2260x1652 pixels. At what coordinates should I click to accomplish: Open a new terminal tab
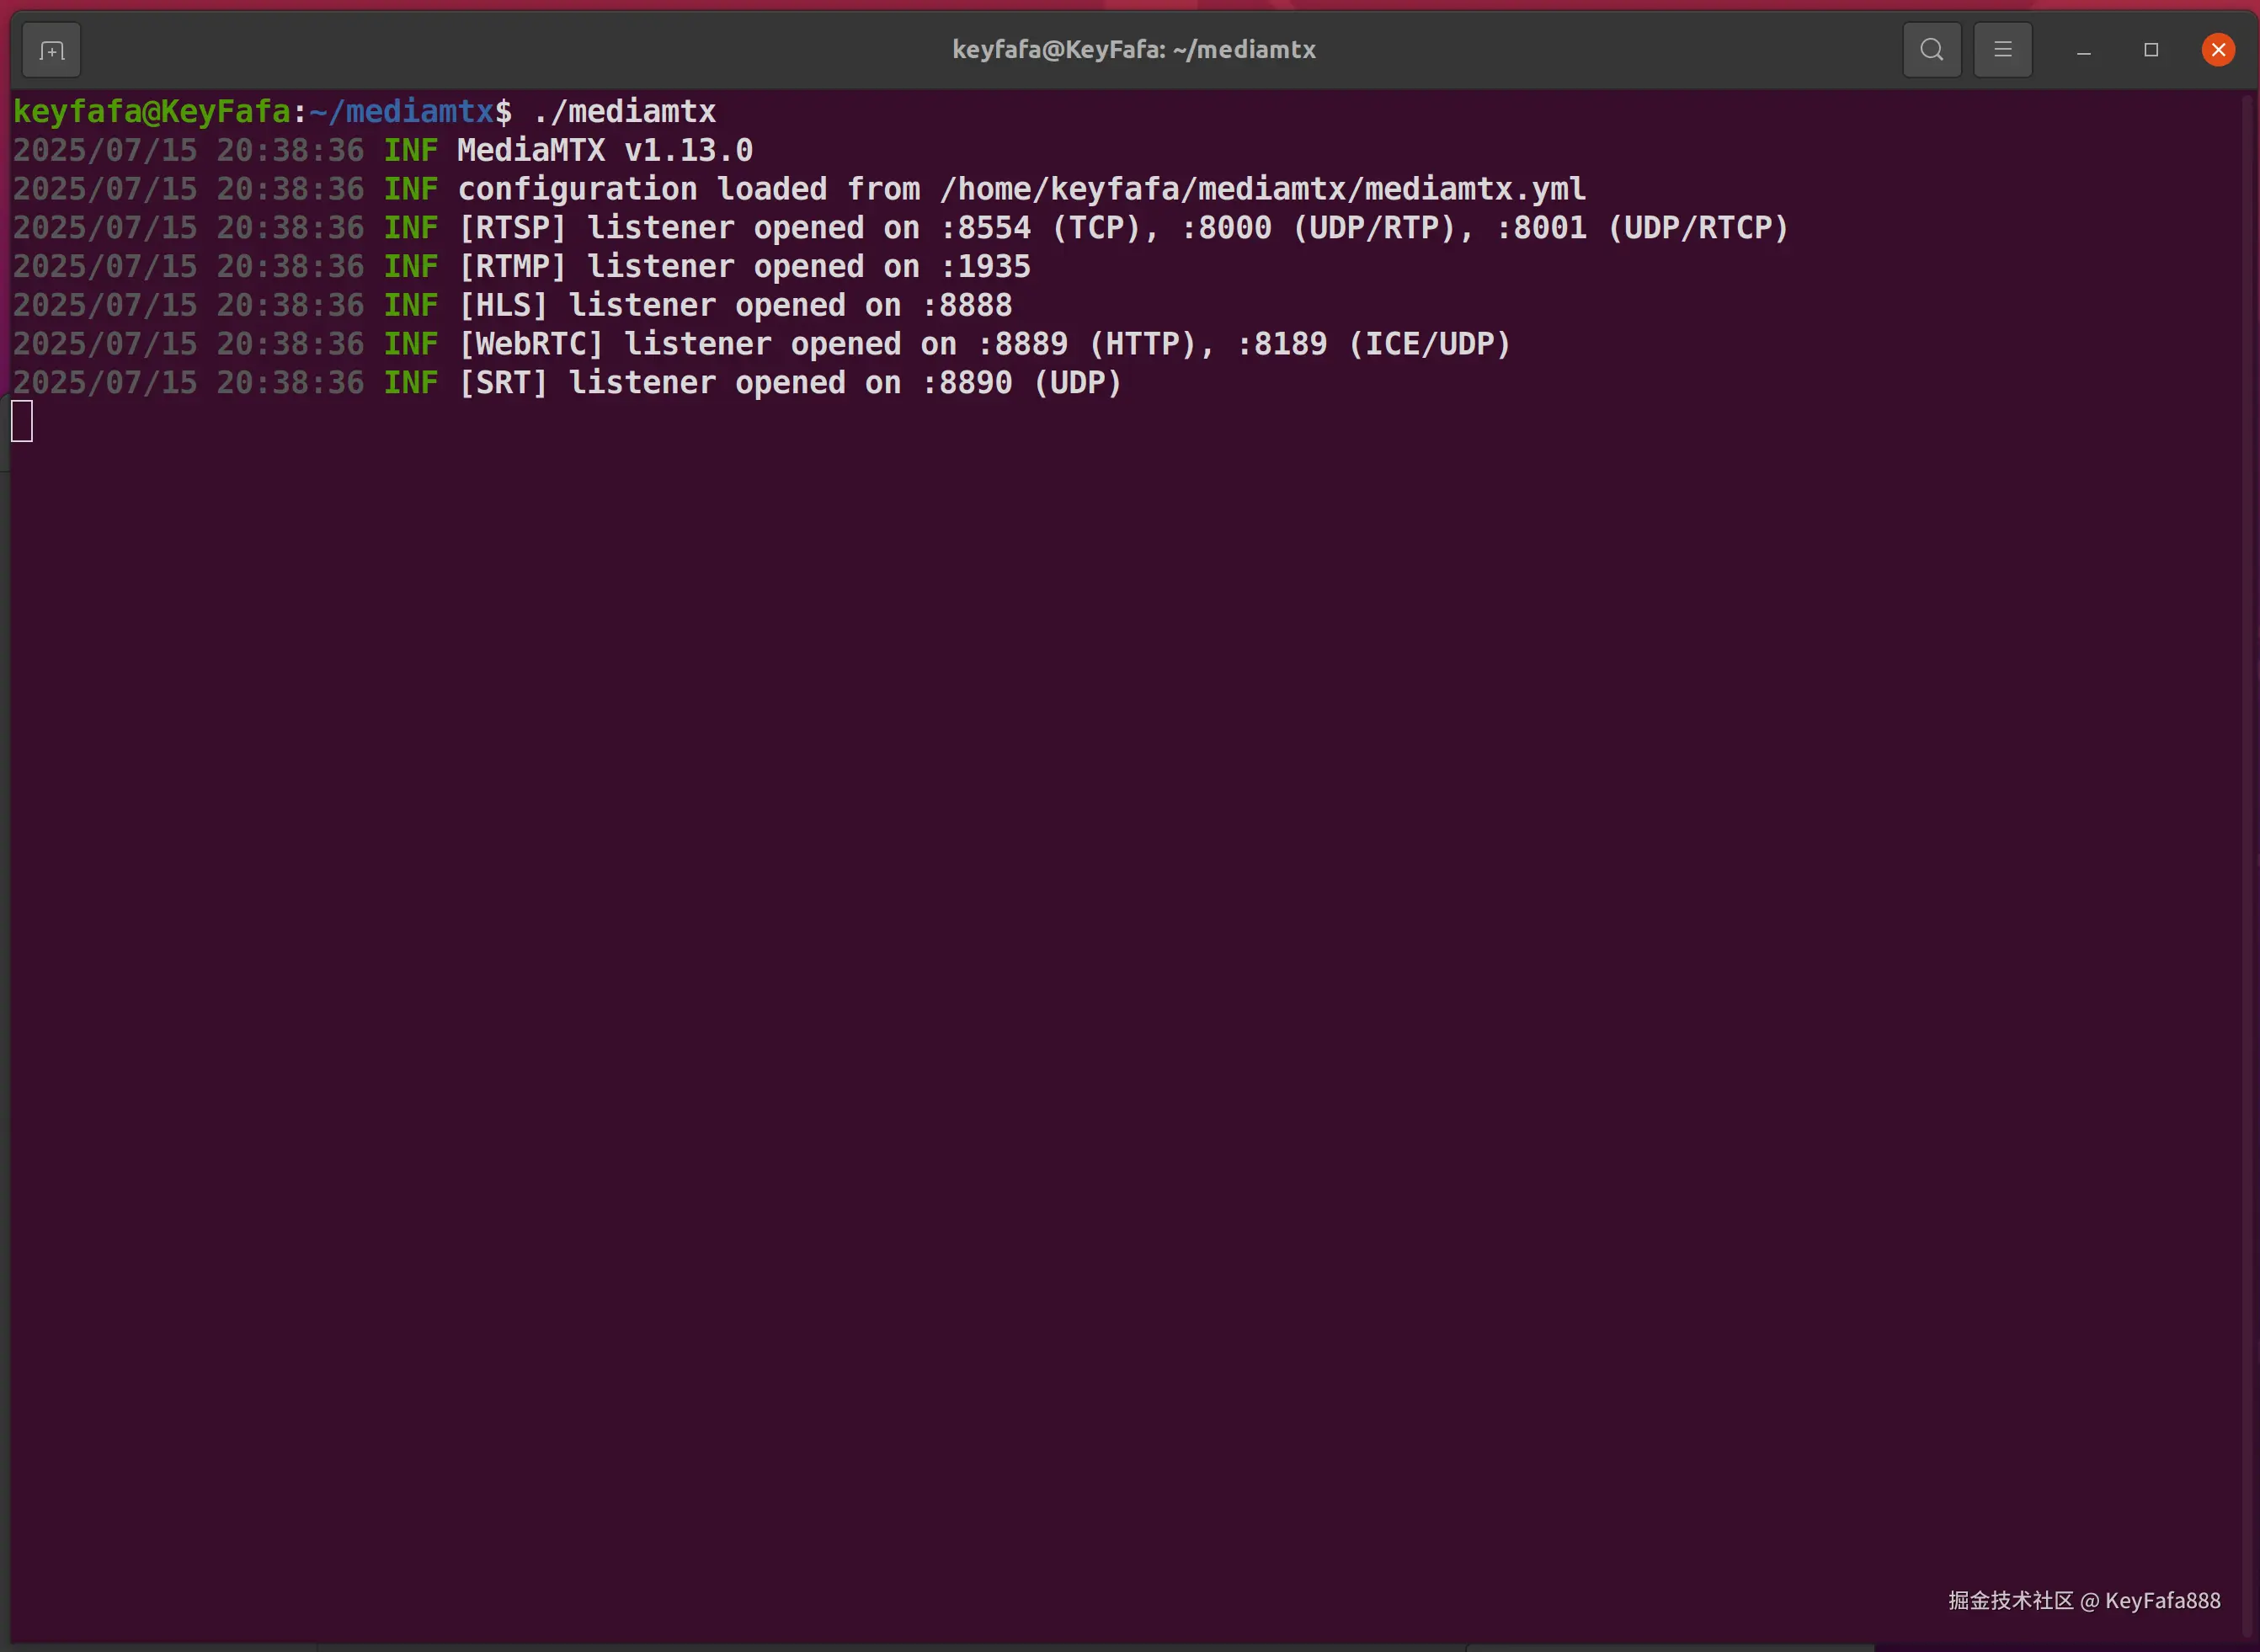51,50
